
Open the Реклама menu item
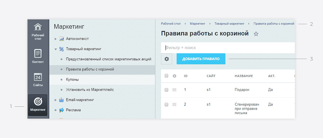pos(73,110)
